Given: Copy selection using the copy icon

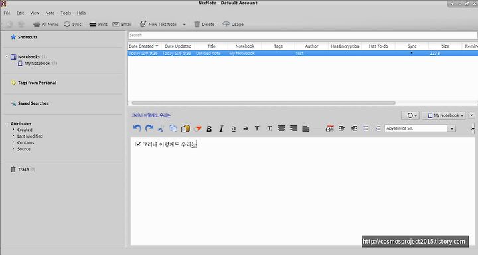Looking at the screenshot, I should [173, 128].
